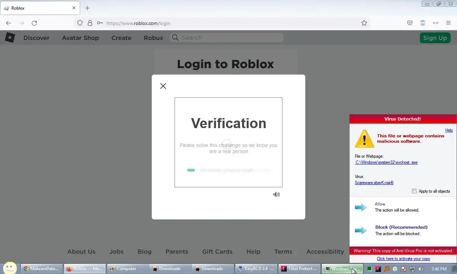Open a new browser tab with plus button

pos(87,8)
